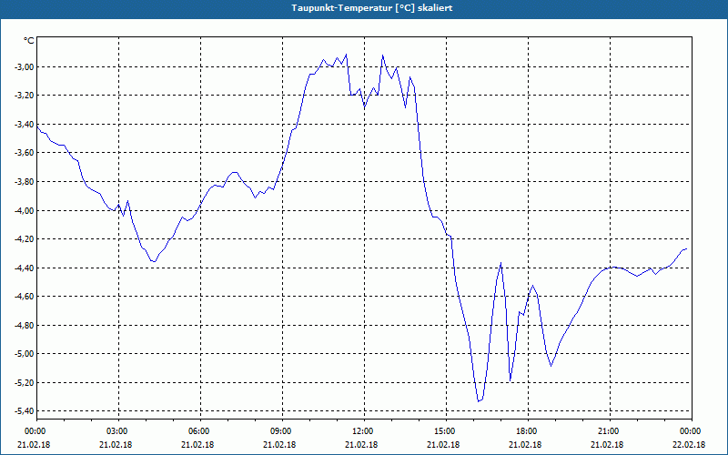The width and height of the screenshot is (728, 455).
Task: Select the 12:00 time label
Action: (x=365, y=431)
